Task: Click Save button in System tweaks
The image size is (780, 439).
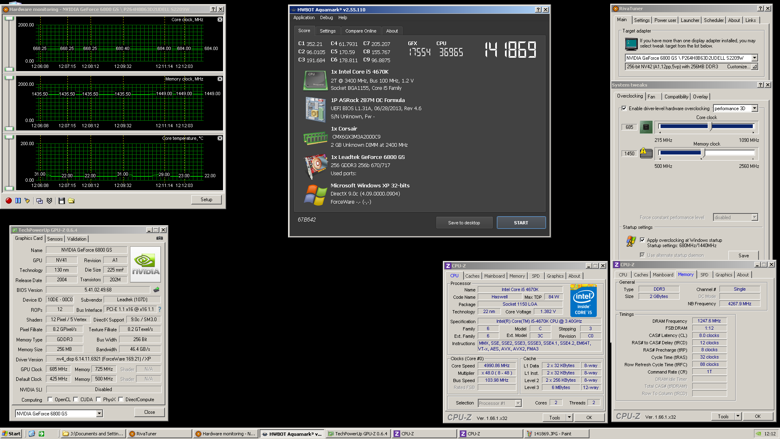Action: pyautogui.click(x=743, y=256)
